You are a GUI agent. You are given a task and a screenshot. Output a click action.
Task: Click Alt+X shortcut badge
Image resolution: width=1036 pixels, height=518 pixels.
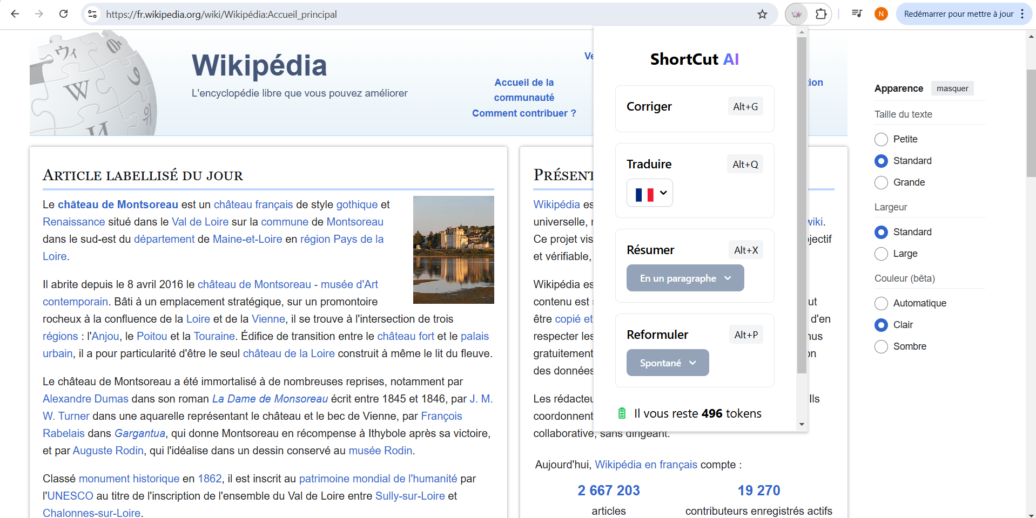tap(746, 250)
